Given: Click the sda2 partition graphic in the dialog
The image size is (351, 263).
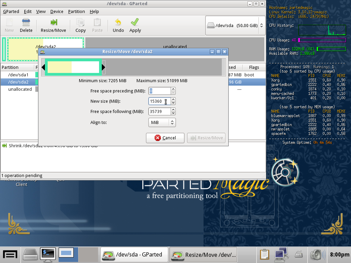Looking at the screenshot, I should tap(73, 67).
